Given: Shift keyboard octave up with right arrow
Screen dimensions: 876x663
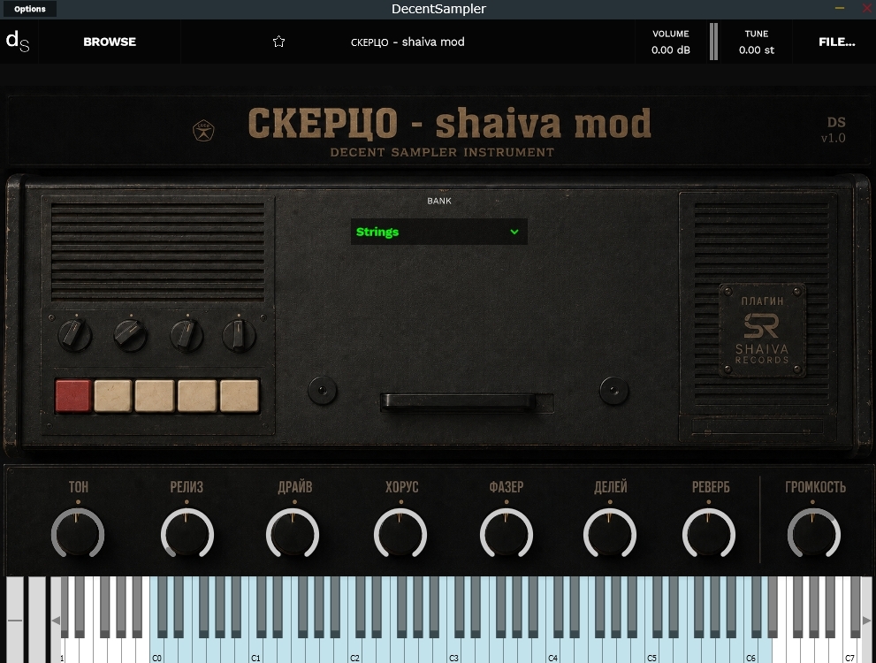Looking at the screenshot, I should pos(866,620).
